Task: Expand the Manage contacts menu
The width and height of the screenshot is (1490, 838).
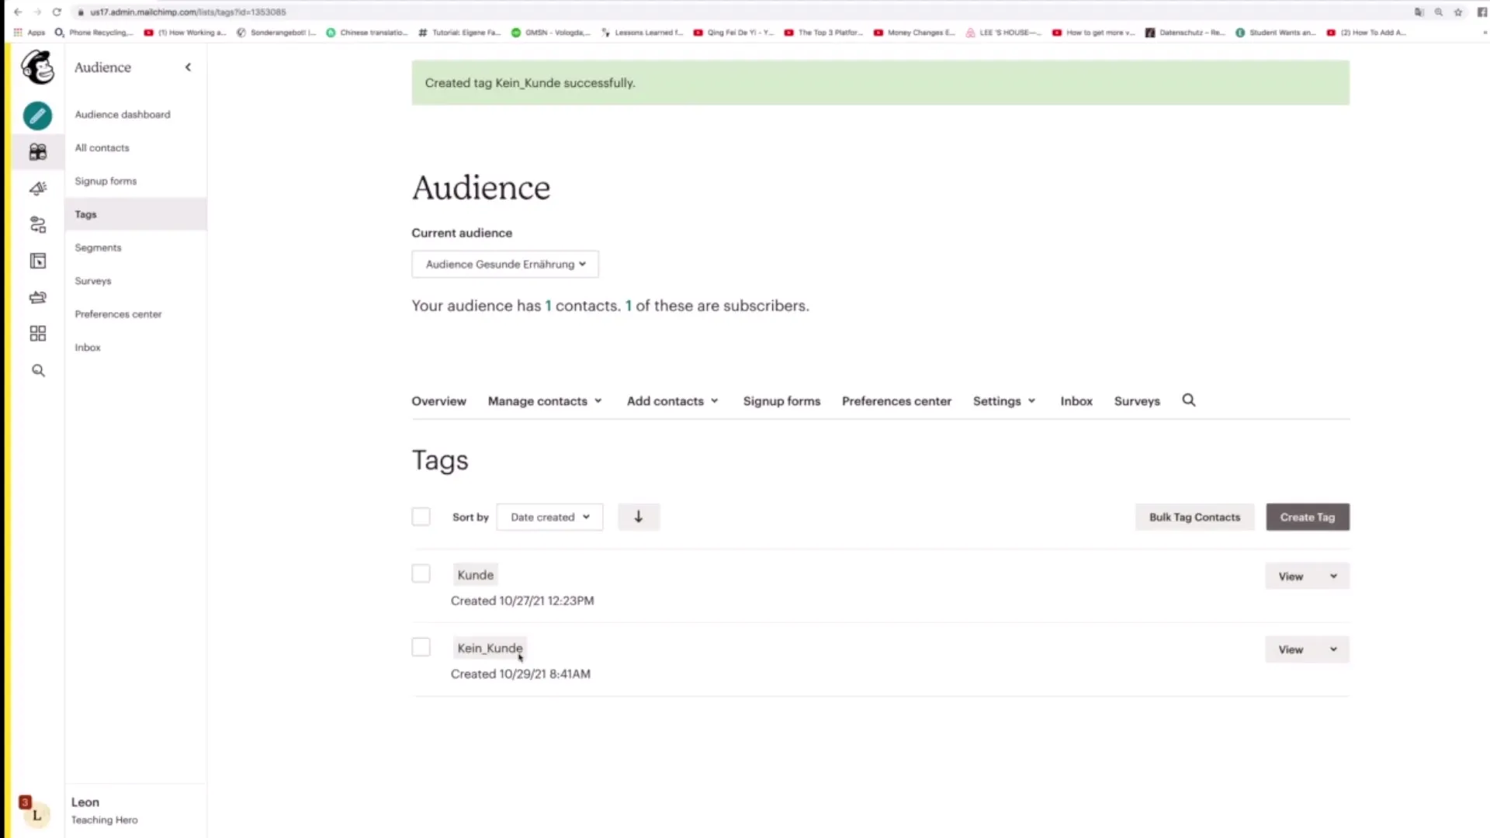Action: pyautogui.click(x=545, y=401)
